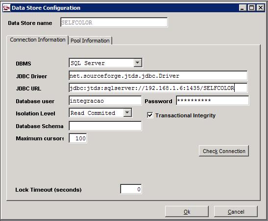Image resolution: width=268 pixels, height=221 pixels.
Task: Click the Data Store Configuration title text
Action: 46,8
